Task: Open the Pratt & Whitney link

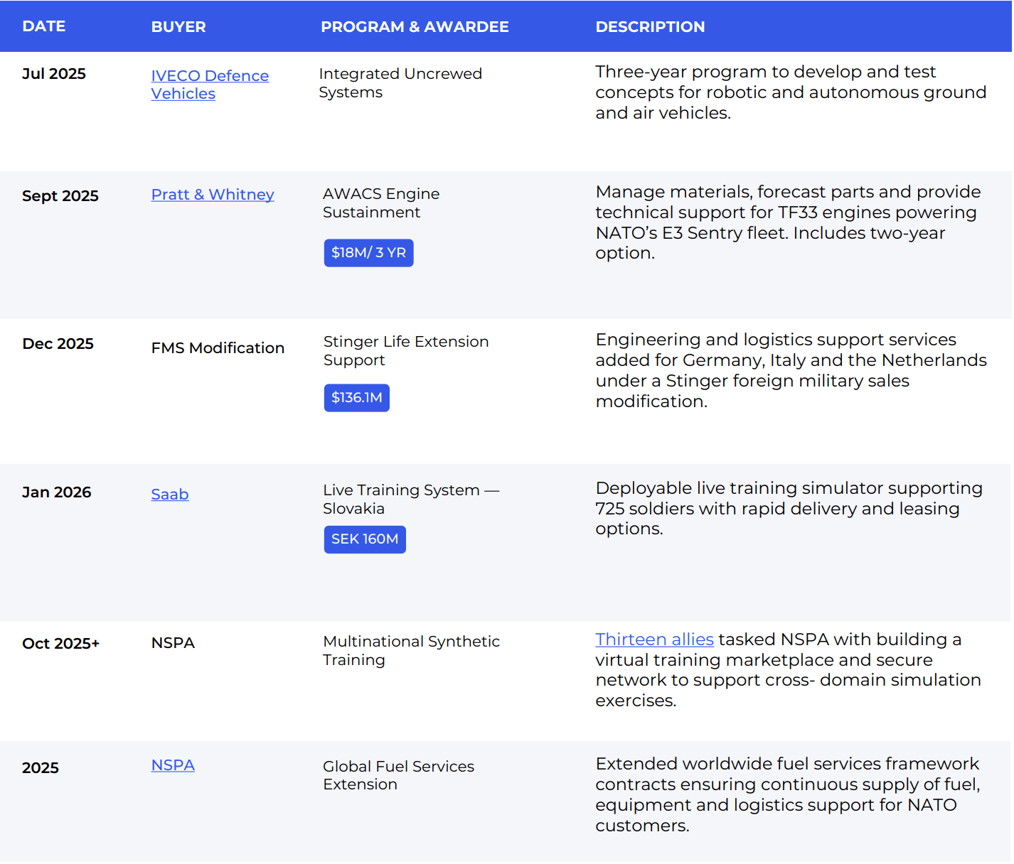Action: (x=213, y=195)
